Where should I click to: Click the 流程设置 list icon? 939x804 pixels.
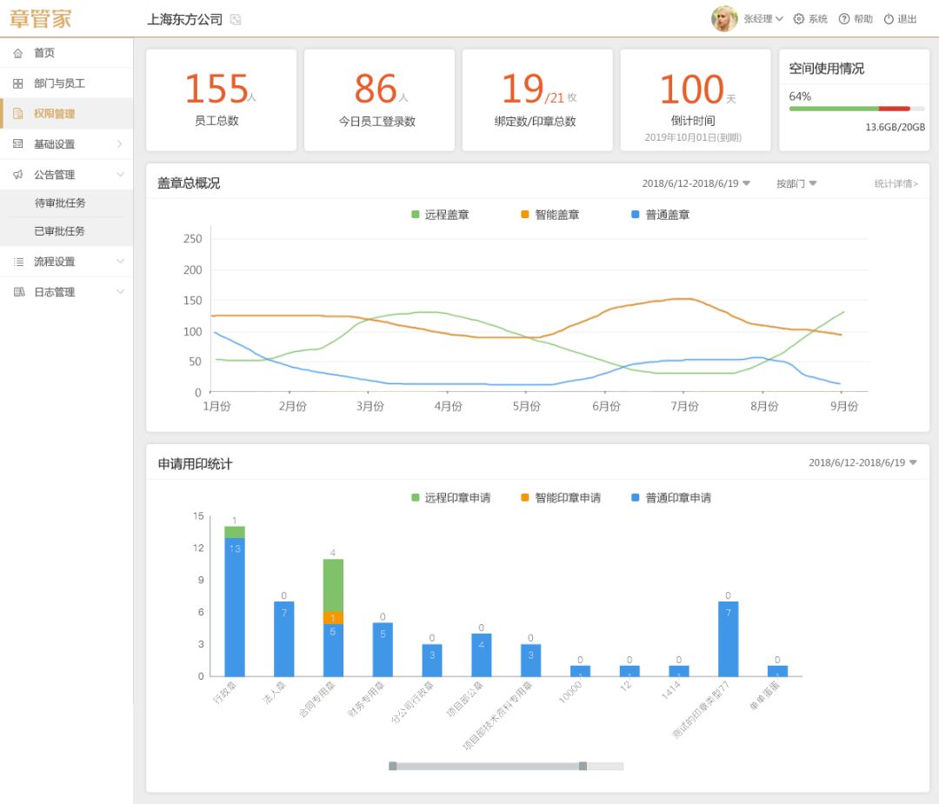point(18,262)
